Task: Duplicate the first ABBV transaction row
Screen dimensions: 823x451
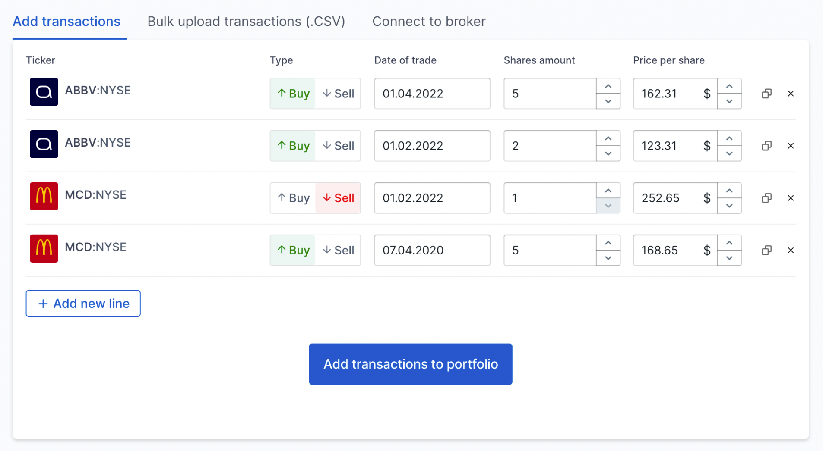Action: coord(766,94)
